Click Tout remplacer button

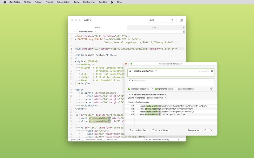click(x=160, y=130)
